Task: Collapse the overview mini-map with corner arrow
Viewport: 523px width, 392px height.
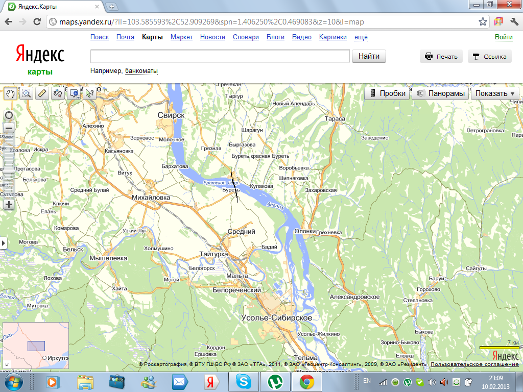Action: tap(7, 364)
